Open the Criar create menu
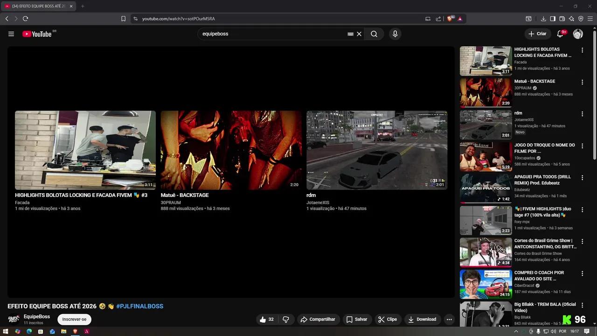The width and height of the screenshot is (597, 336). point(537,34)
